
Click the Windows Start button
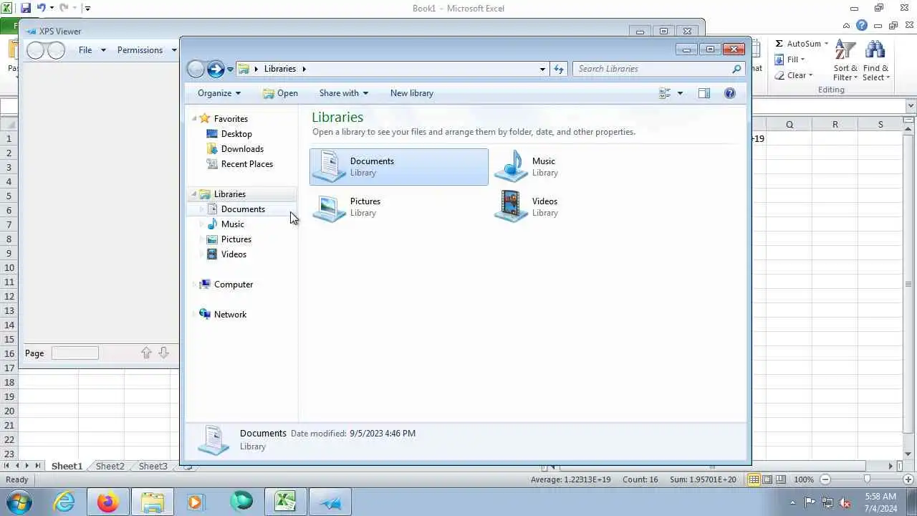point(19,502)
